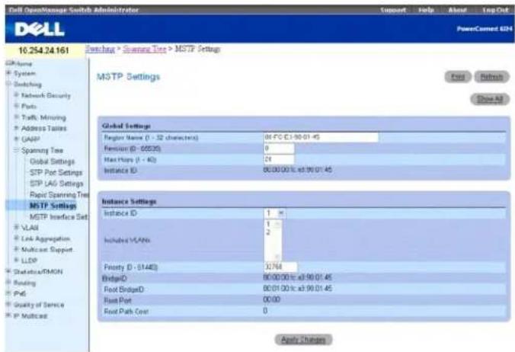Expand the Quality of Service node
This screenshot has width=515, height=352.
pos(9,305)
